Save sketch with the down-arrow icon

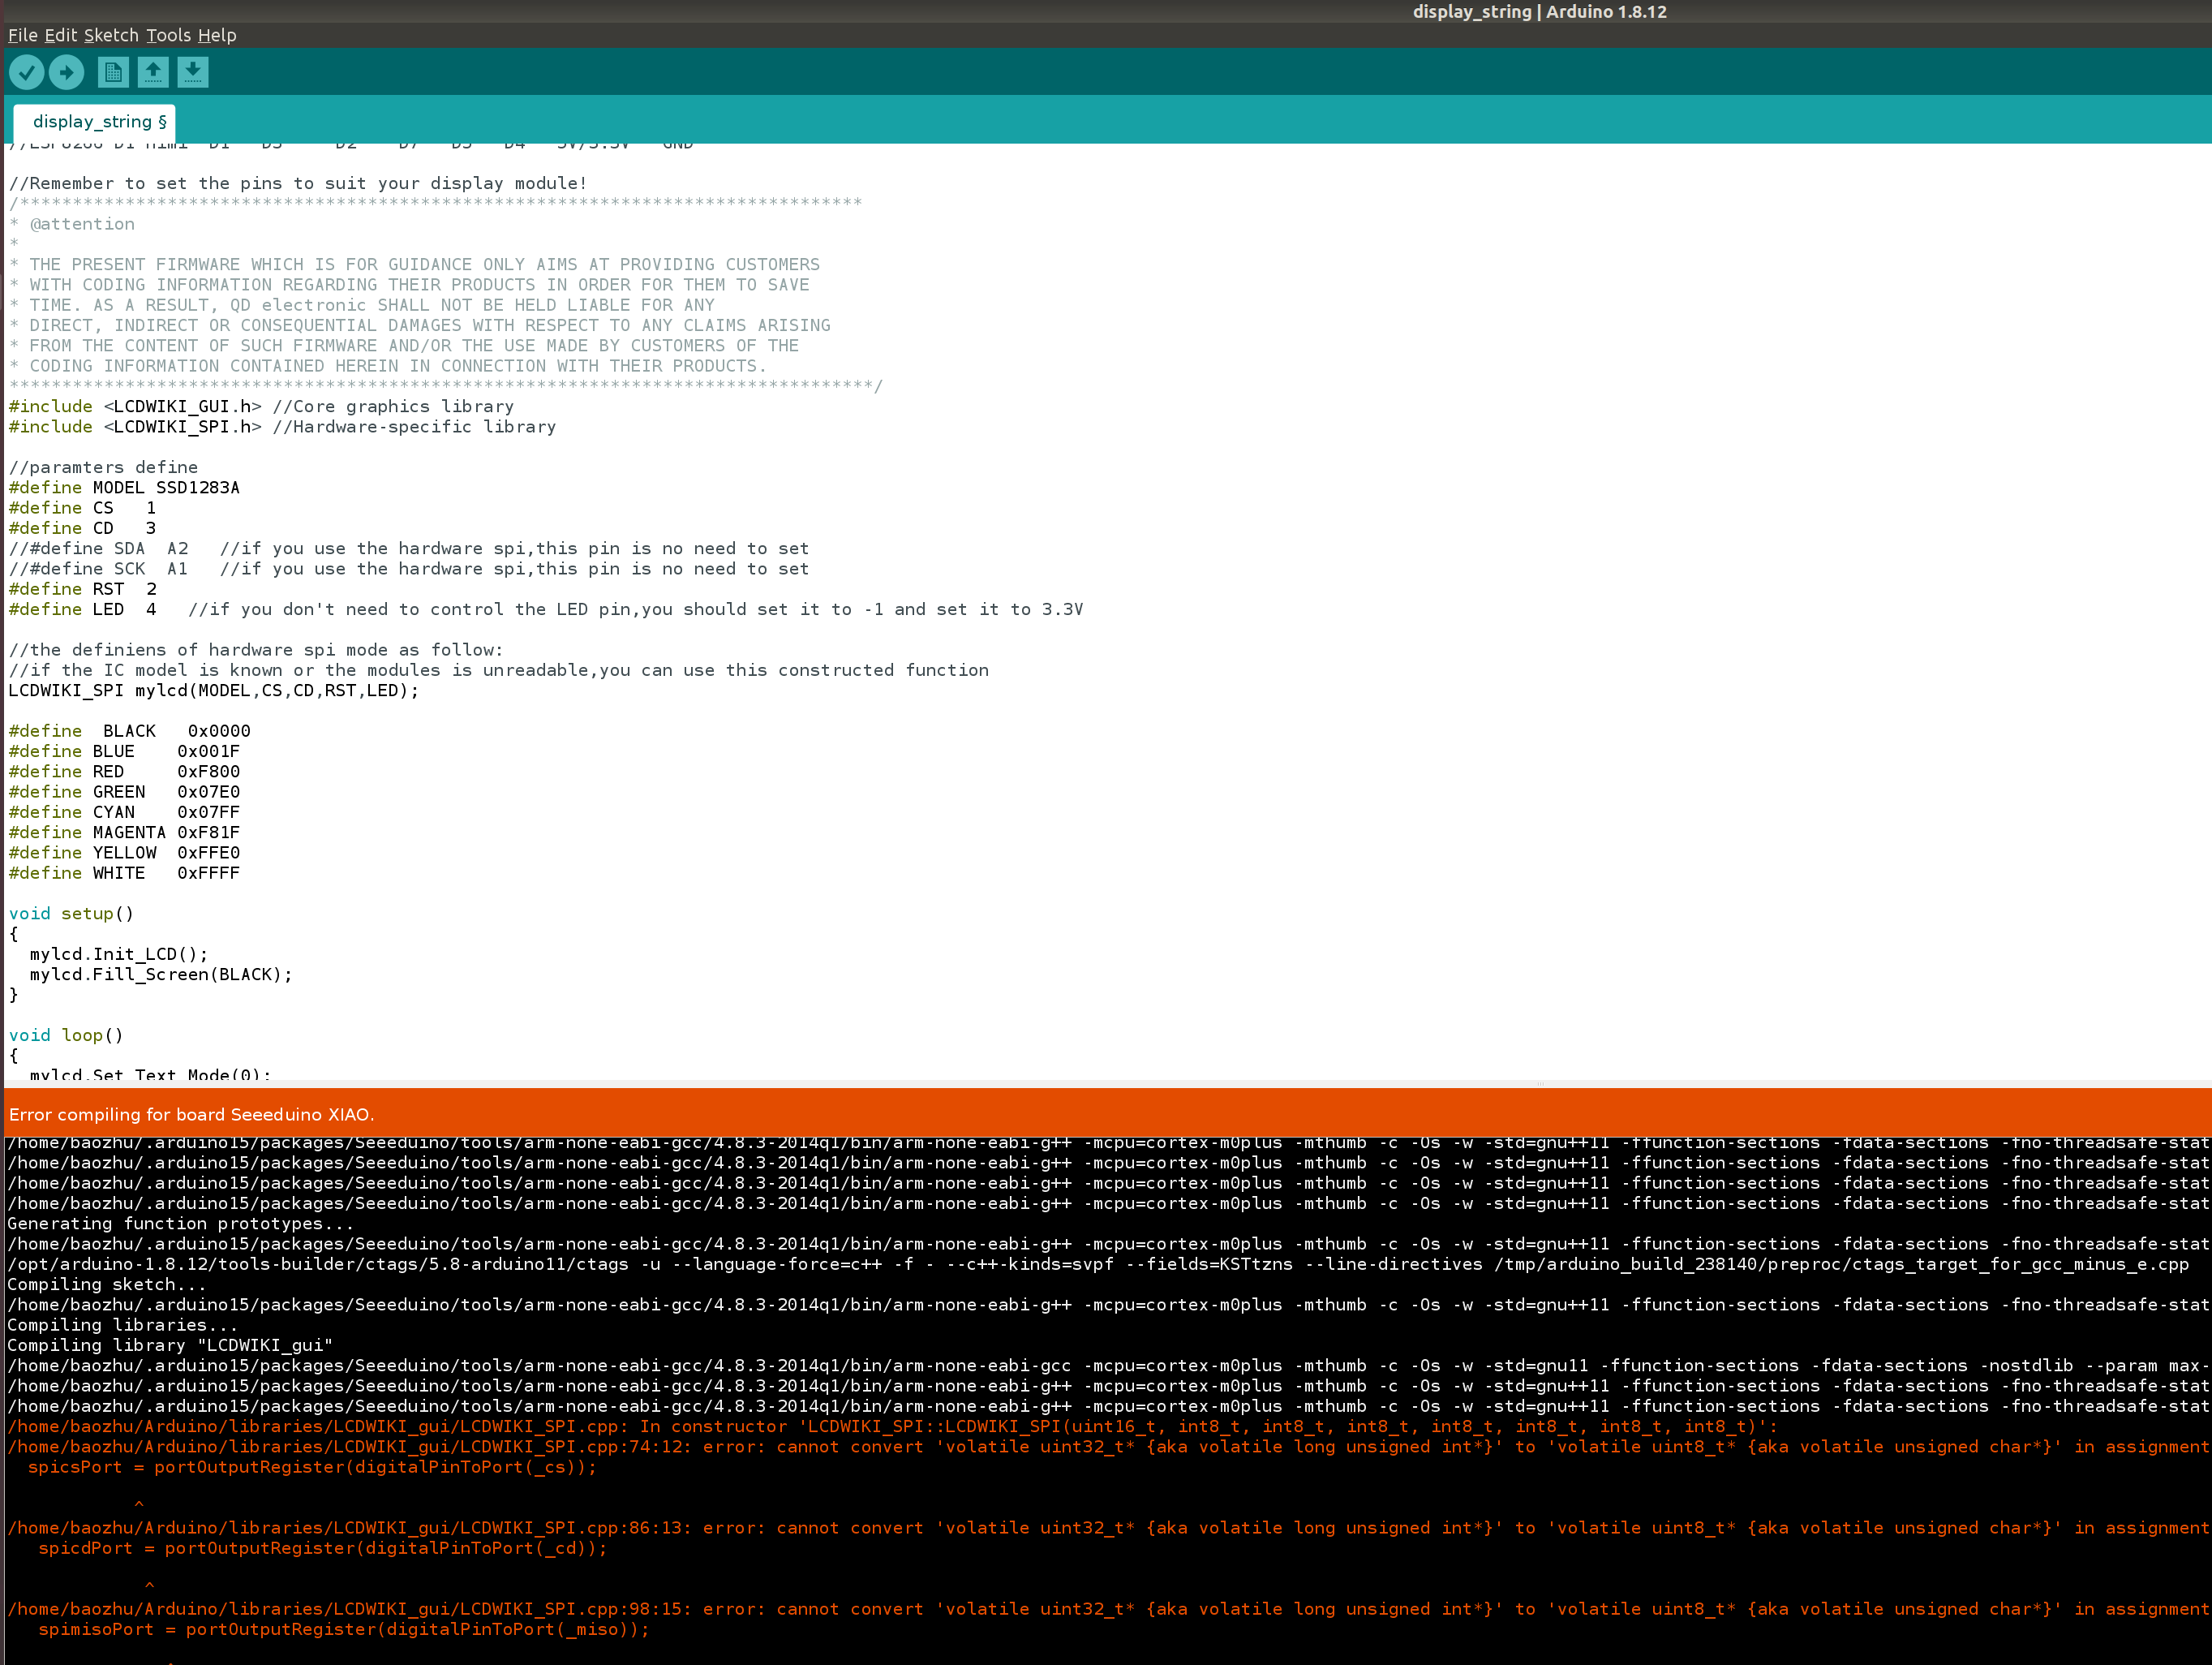pos(193,72)
